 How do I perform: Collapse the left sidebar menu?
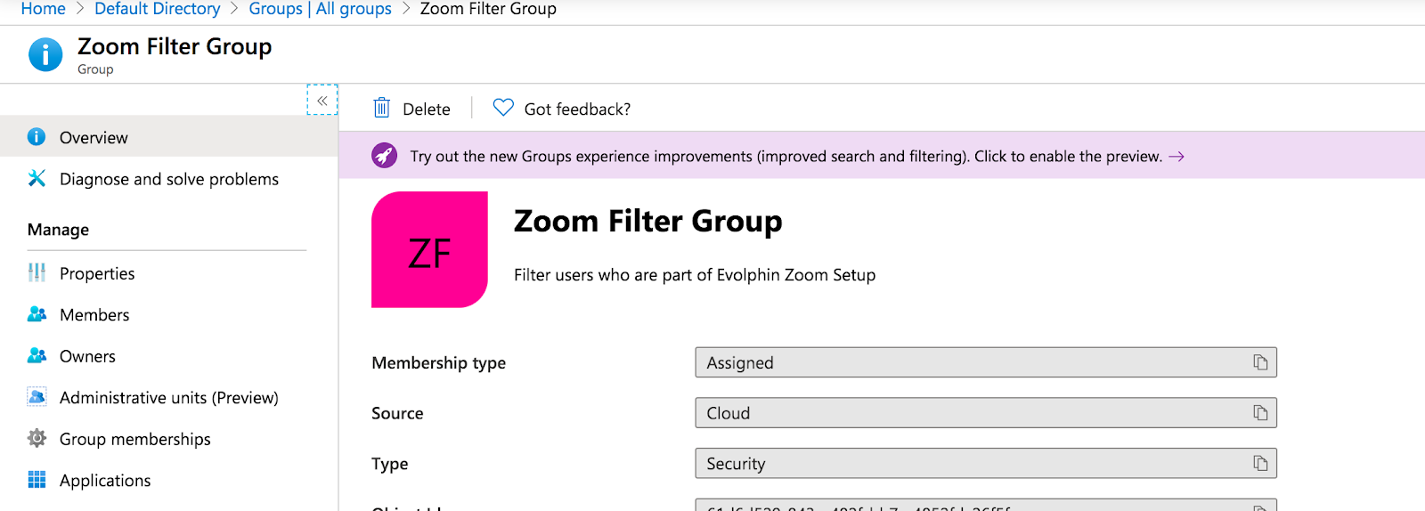coord(322,101)
